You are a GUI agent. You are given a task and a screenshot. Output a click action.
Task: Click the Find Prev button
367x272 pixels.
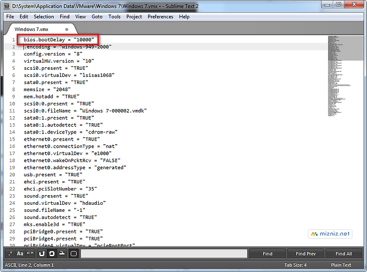pyautogui.click(x=305, y=254)
